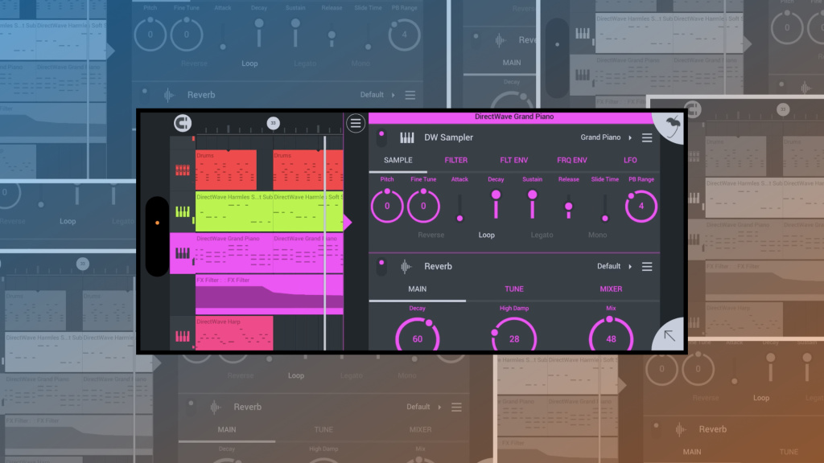Open the FLT ENV tab
This screenshot has height=463, width=824.
[514, 160]
